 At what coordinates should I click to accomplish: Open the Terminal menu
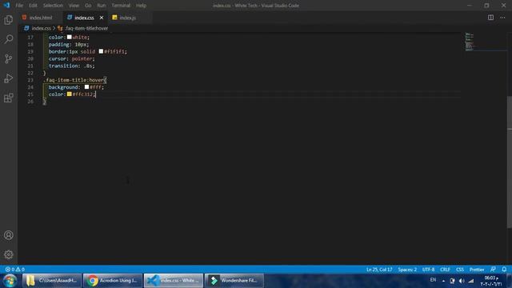(x=121, y=6)
